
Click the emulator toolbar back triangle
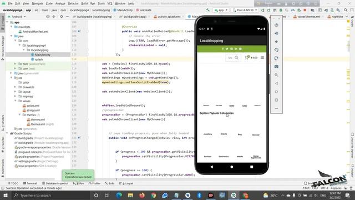276,83
